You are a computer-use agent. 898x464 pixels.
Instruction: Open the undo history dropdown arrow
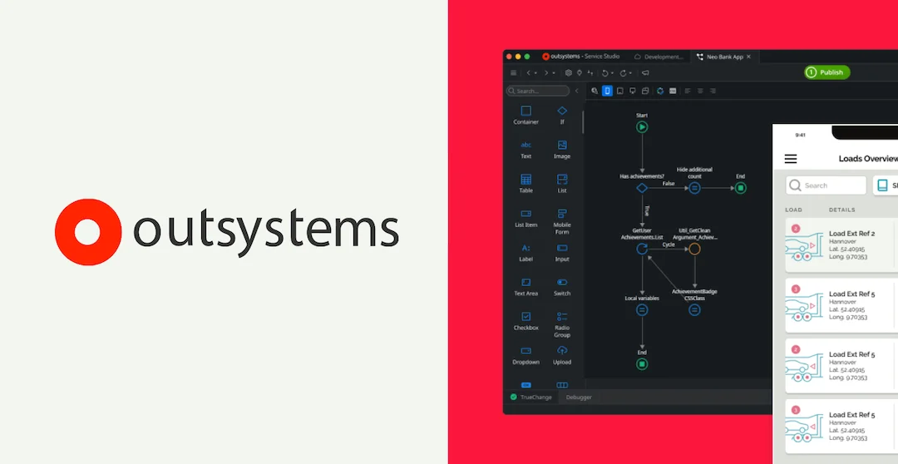612,73
